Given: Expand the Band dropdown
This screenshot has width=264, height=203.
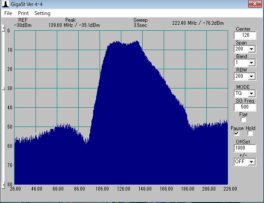Looking at the screenshot, I should coord(251,63).
